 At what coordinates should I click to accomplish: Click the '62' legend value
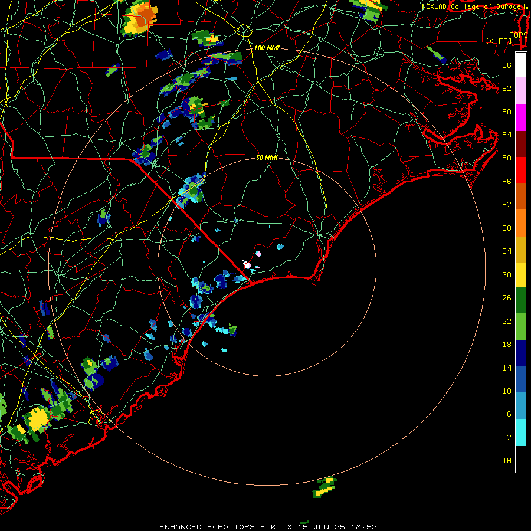tap(507, 88)
